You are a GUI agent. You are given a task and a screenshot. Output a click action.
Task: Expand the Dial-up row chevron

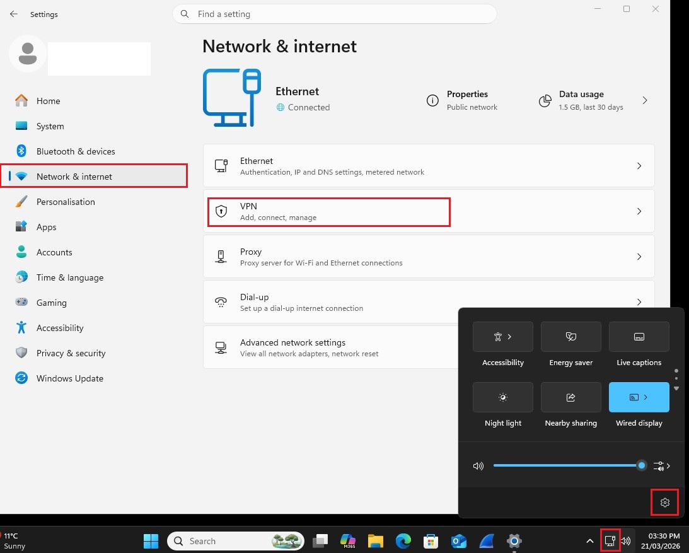tap(639, 302)
